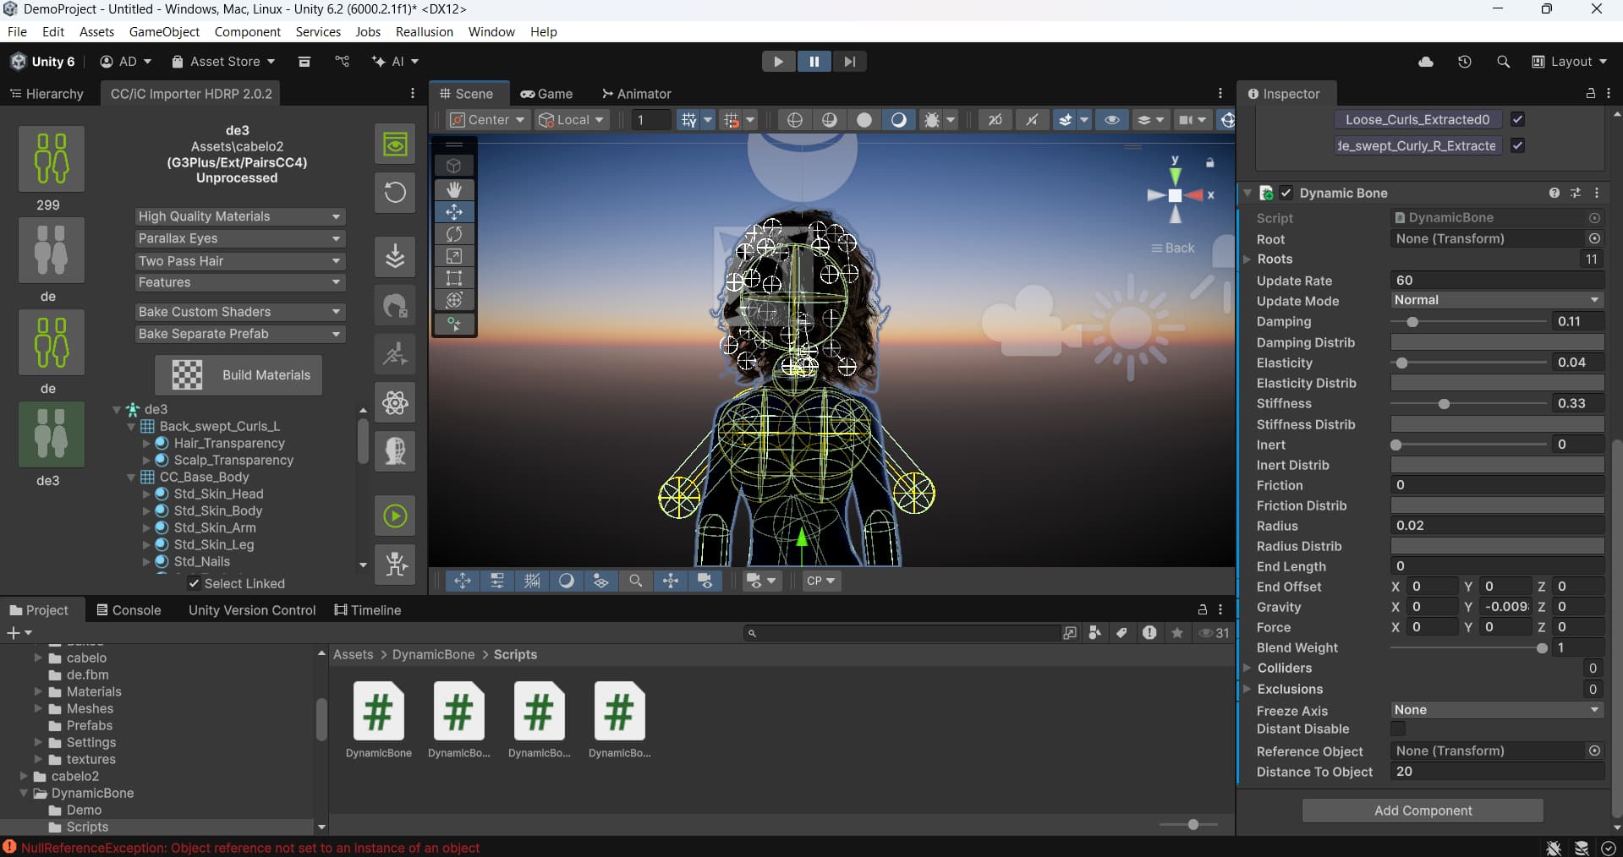Disable the Dynamic Bone component checkbox
This screenshot has width=1623, height=857.
[x=1286, y=194]
